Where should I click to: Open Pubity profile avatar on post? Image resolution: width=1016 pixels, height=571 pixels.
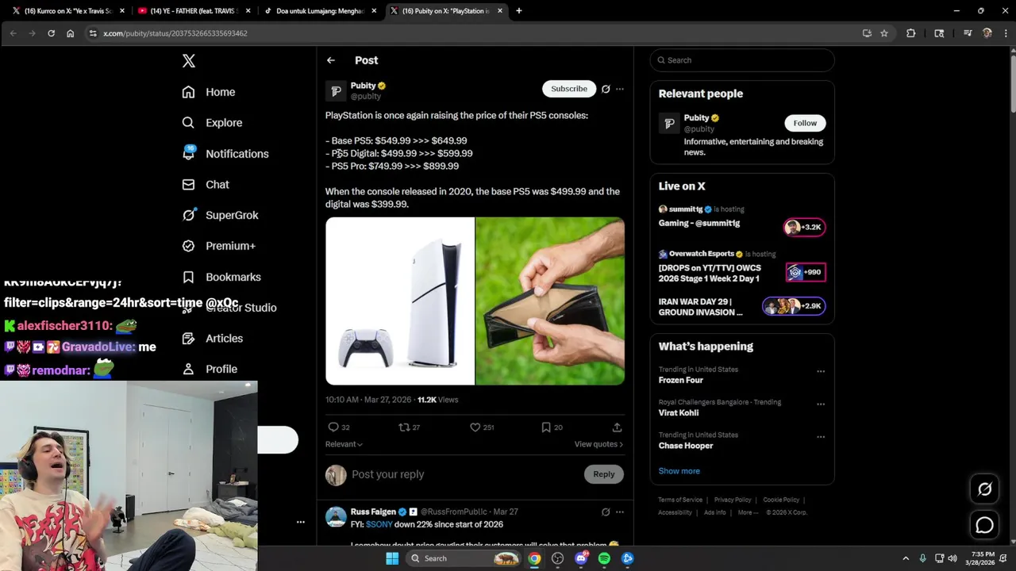pos(336,91)
